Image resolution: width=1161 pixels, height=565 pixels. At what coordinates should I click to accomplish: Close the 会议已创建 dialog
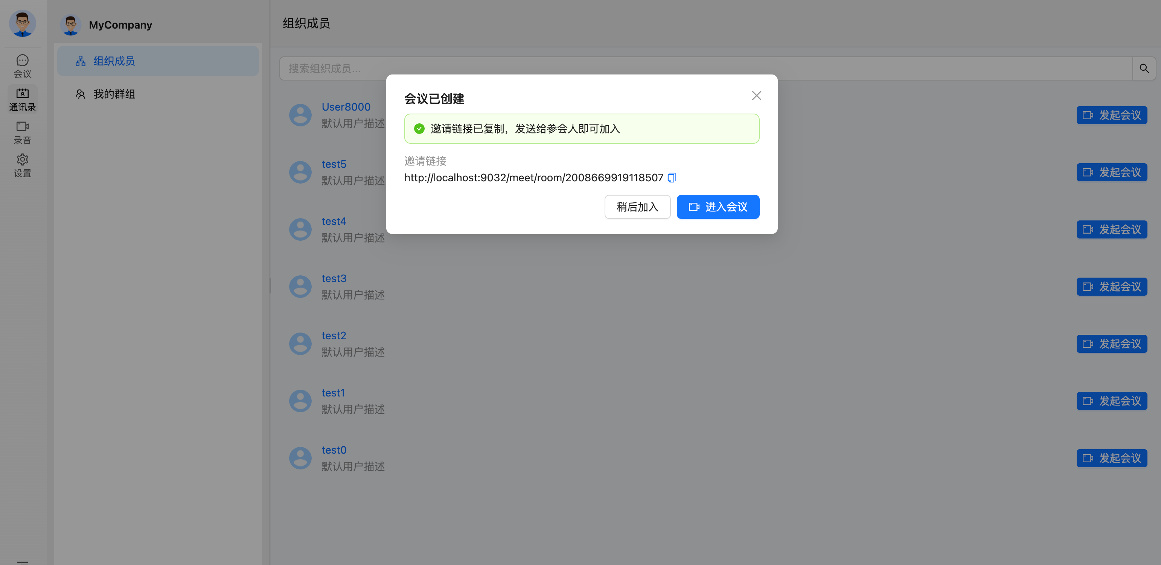[756, 96]
